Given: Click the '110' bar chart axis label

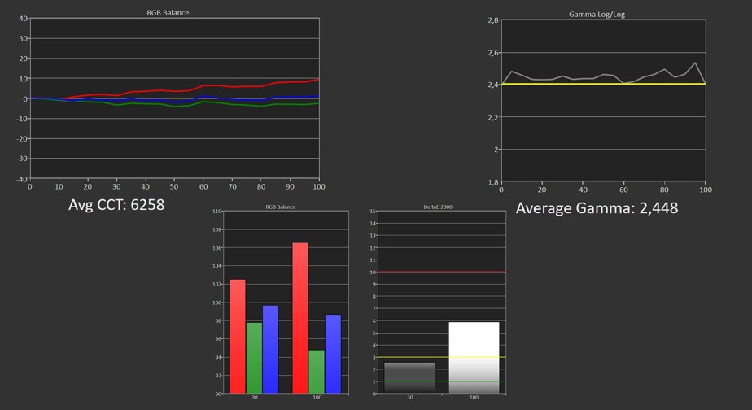Looking at the screenshot, I should (216, 211).
